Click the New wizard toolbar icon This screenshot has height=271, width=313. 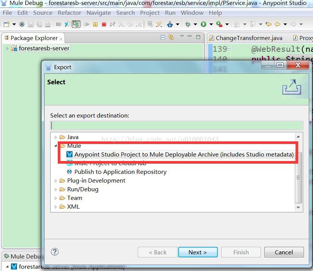(6, 25)
